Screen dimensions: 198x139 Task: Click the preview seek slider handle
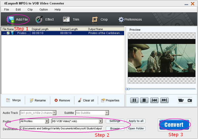pyautogui.click(x=127, y=89)
